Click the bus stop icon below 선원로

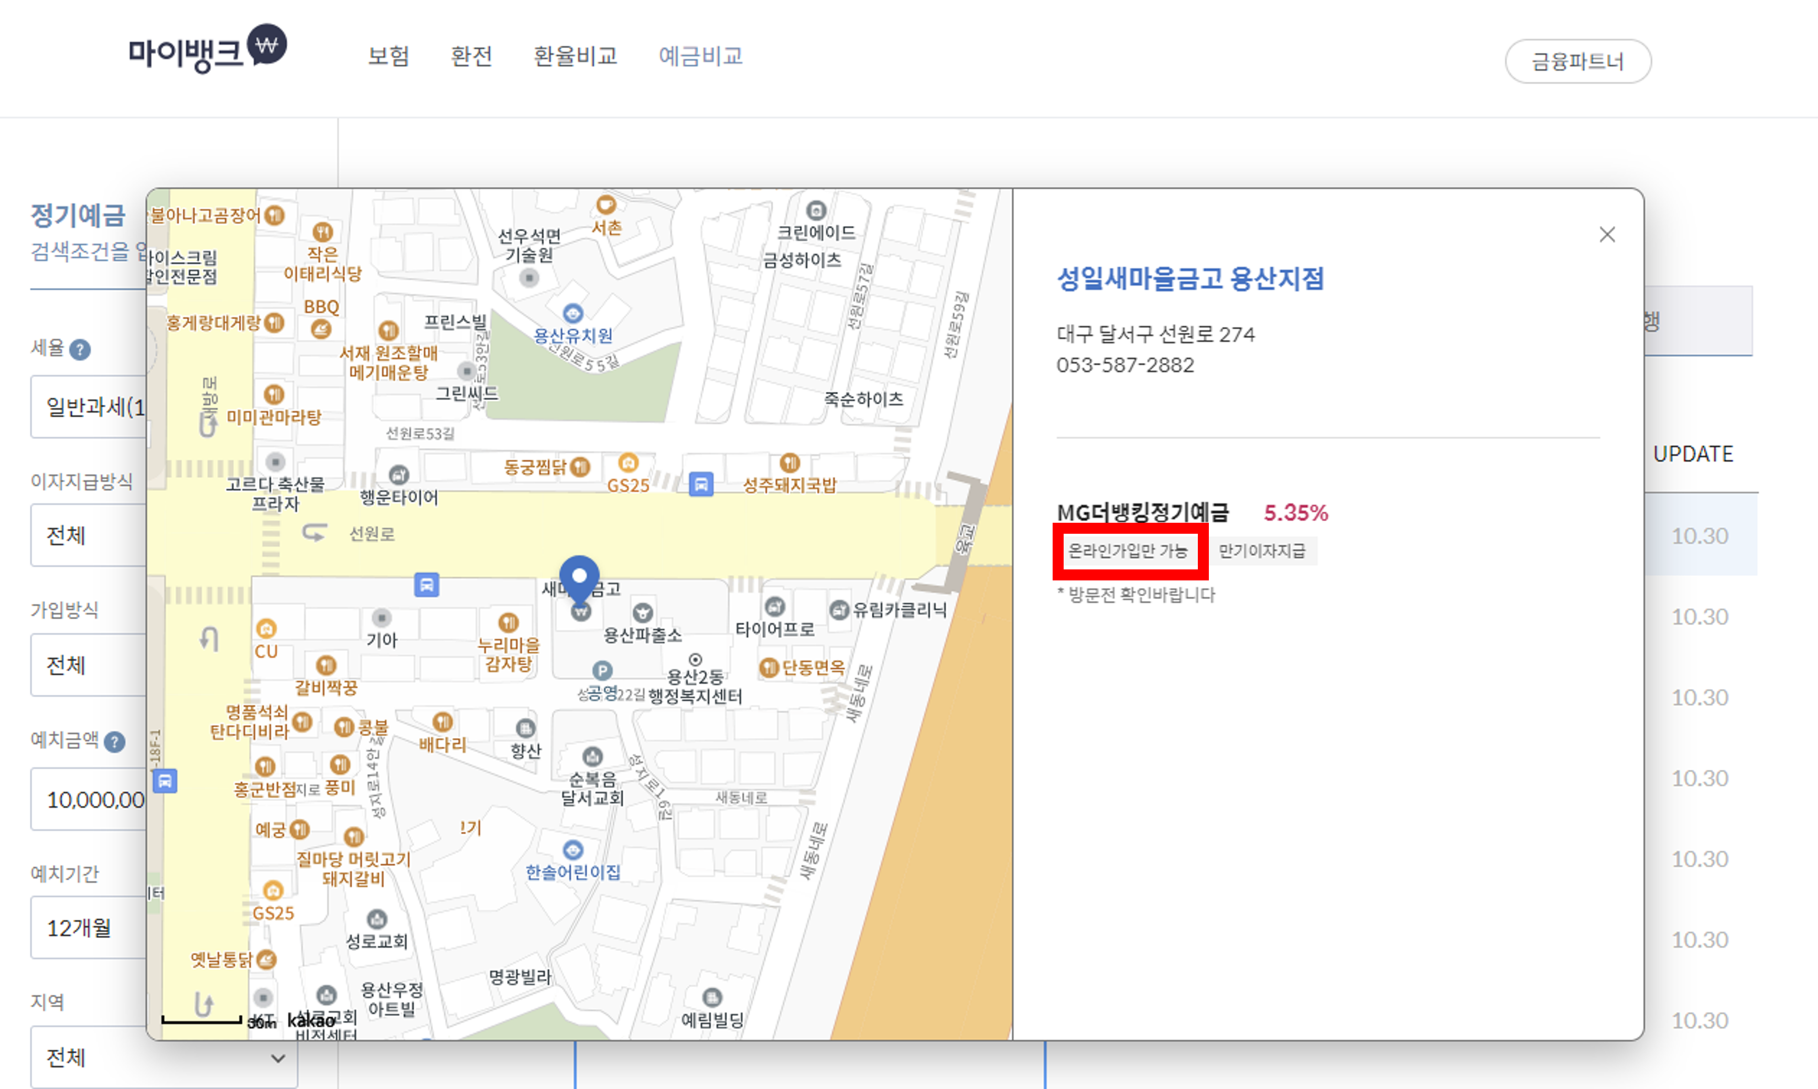coord(426,585)
